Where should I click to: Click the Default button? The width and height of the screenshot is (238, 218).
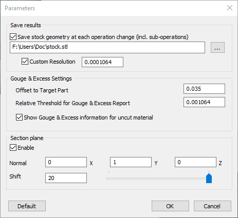27,206
